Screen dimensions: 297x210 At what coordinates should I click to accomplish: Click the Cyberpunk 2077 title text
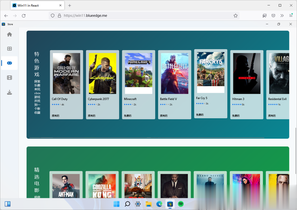[98, 99]
